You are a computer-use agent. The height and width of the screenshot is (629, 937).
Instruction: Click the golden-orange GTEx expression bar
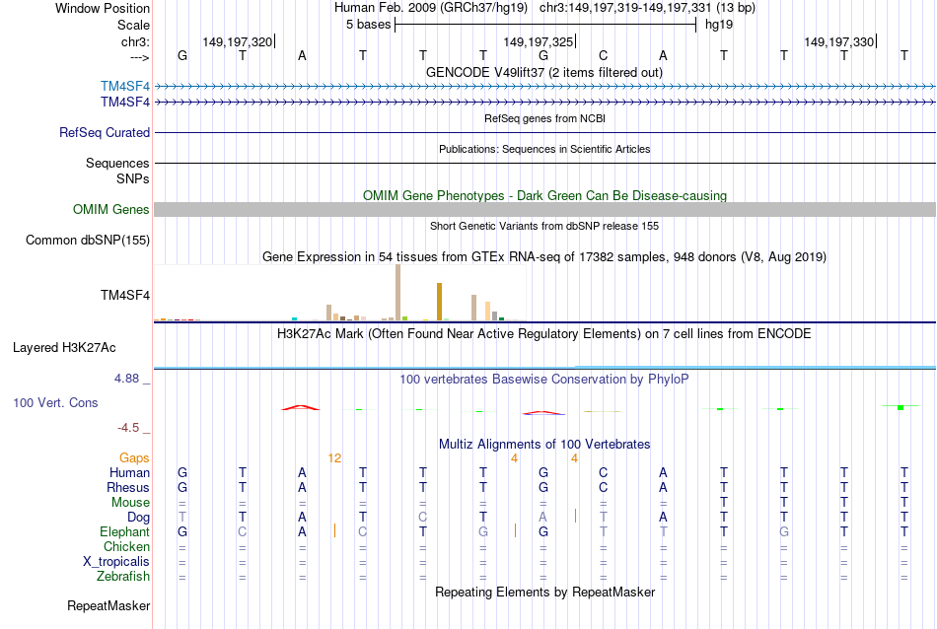[439, 302]
